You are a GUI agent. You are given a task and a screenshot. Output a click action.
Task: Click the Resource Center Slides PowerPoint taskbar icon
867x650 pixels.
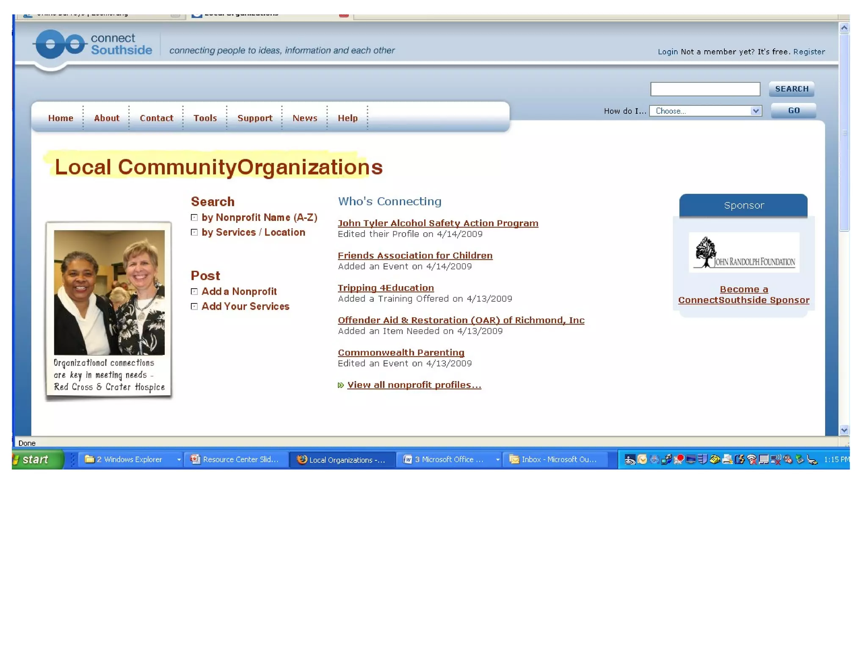point(195,459)
